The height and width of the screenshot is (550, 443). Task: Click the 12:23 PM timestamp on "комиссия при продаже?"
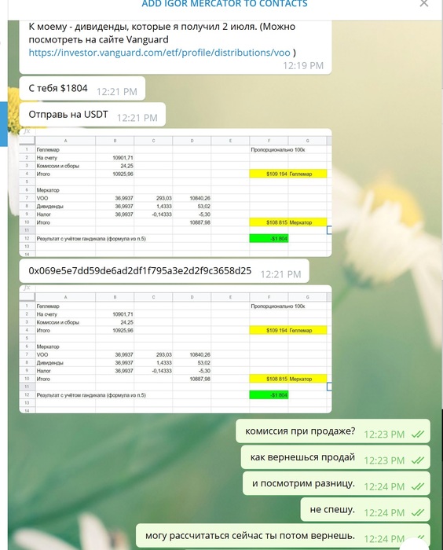pos(384,434)
